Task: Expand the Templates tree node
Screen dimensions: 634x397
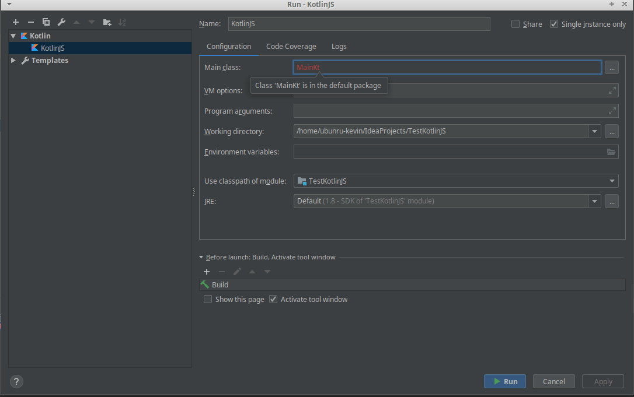Action: 13,60
